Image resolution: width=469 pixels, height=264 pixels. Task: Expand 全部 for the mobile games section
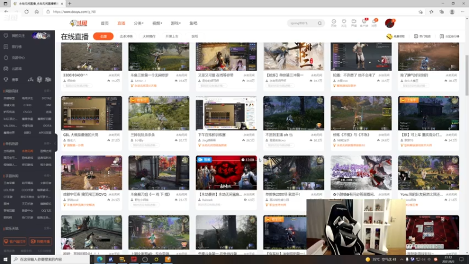(47, 175)
